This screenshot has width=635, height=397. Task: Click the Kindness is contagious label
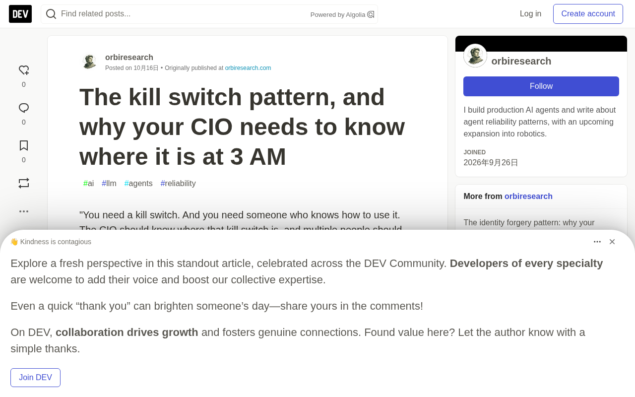51,242
